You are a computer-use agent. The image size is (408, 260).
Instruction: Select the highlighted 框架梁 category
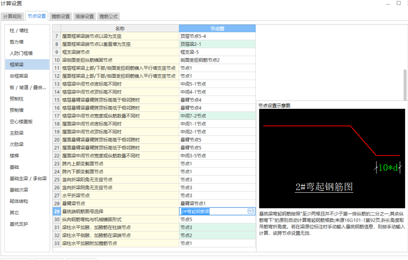tap(27, 65)
